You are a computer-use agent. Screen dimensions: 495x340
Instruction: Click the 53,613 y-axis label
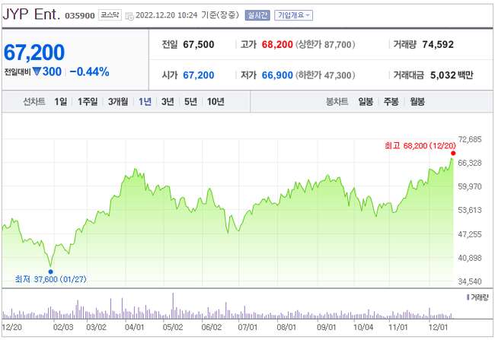(470, 210)
